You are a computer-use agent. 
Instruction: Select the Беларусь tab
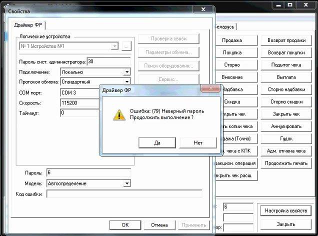[225, 26]
